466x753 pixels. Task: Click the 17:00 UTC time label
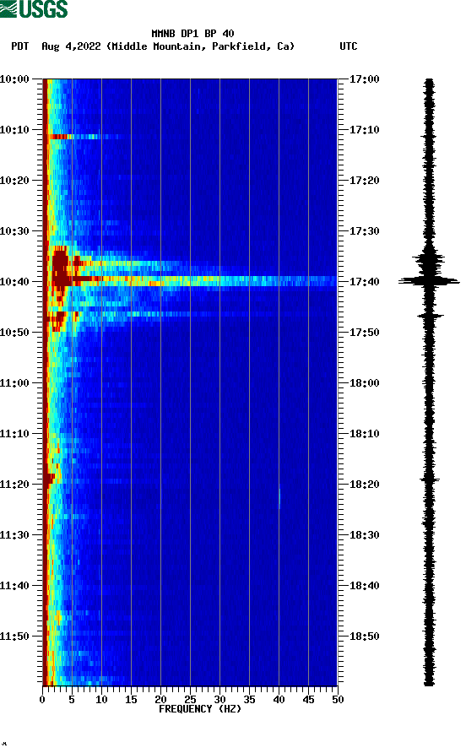[364, 79]
